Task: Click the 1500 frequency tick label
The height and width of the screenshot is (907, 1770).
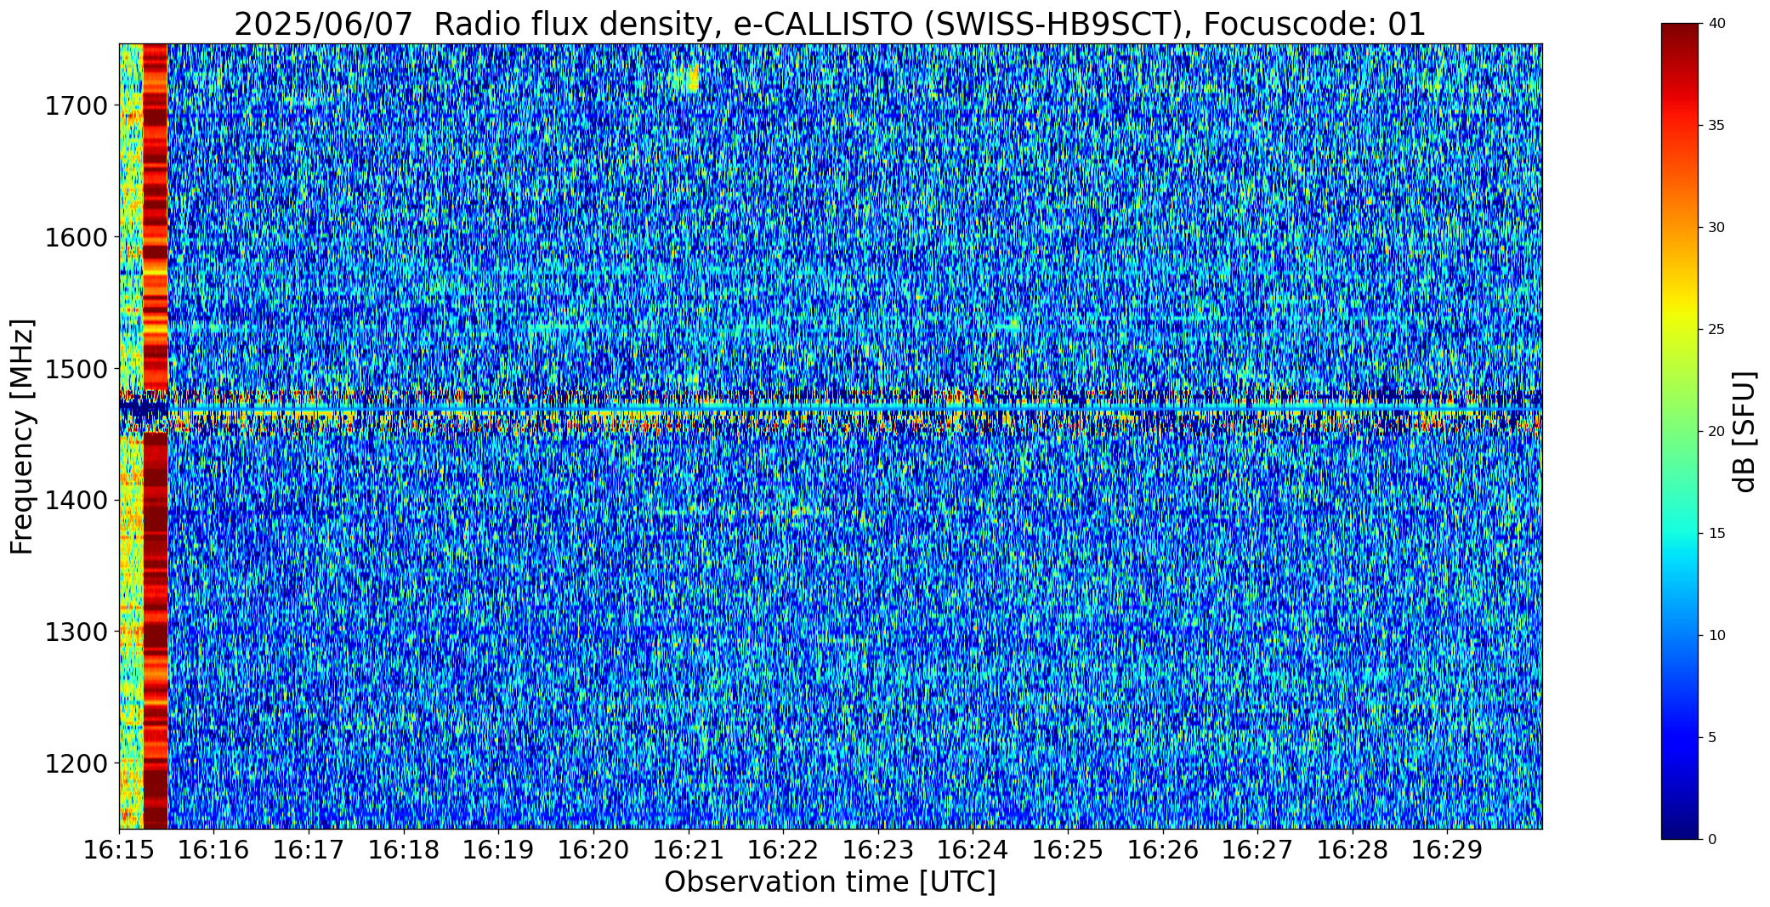Action: pyautogui.click(x=76, y=369)
